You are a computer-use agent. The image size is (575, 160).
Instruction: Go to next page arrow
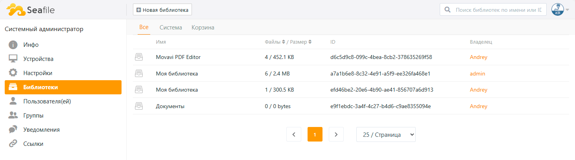[x=336, y=134]
